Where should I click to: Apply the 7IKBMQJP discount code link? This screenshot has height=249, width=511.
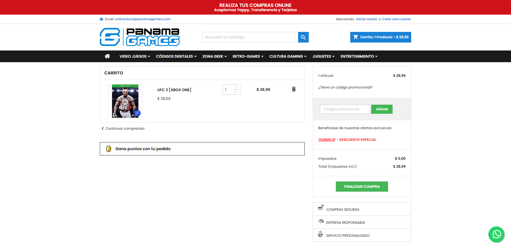[x=327, y=140]
